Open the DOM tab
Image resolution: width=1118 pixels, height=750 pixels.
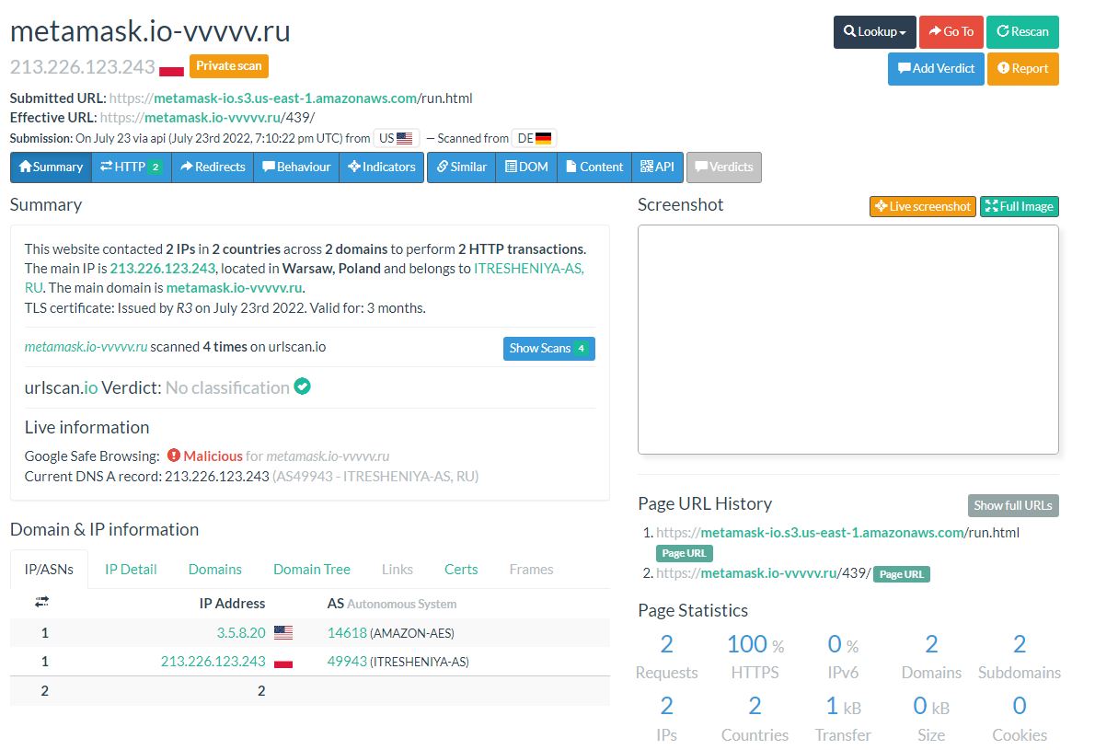click(x=526, y=167)
